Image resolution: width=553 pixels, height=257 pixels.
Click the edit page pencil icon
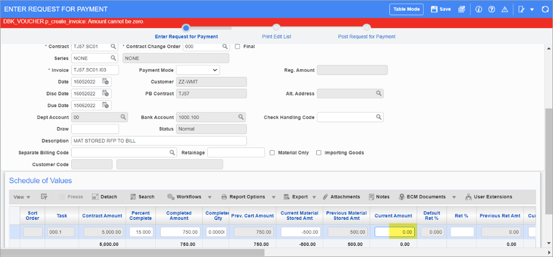(x=521, y=9)
